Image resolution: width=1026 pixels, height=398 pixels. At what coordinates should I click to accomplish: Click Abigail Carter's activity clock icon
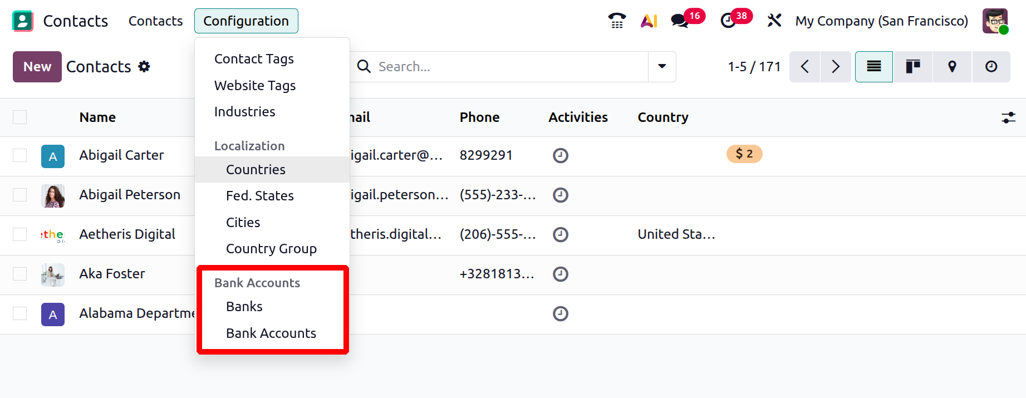(x=561, y=155)
